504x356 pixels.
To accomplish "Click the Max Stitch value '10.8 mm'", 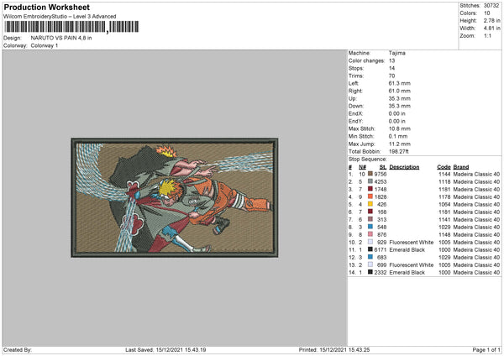I will point(400,128).
